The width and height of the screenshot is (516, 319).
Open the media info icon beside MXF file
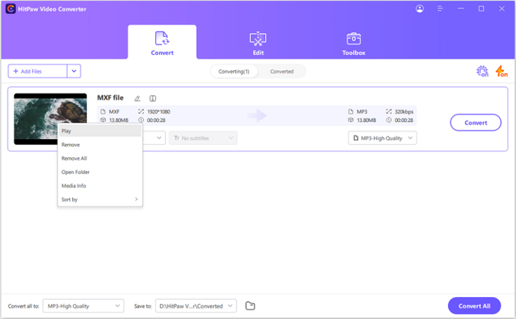coord(152,98)
